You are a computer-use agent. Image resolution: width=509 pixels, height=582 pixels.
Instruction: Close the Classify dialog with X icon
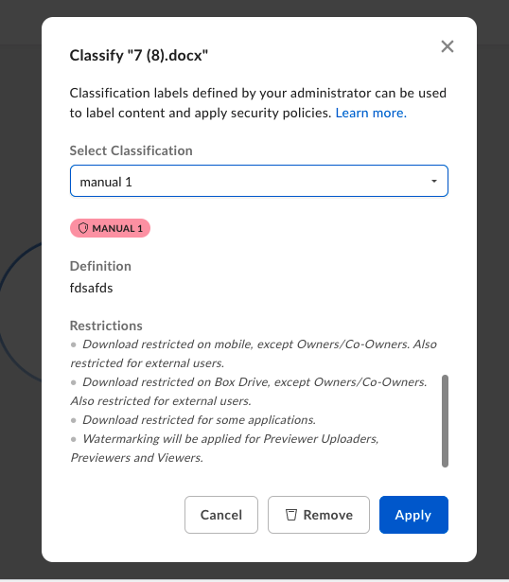[x=448, y=46]
